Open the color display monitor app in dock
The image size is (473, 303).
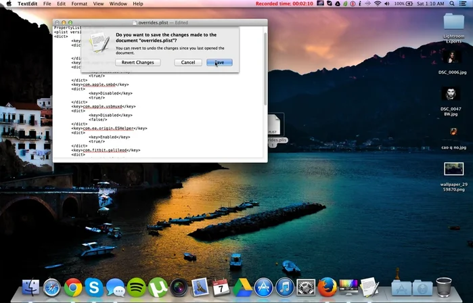pyautogui.click(x=348, y=287)
